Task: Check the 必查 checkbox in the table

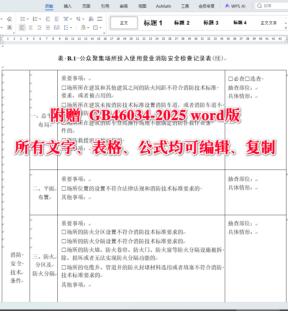Action: pos(230,79)
